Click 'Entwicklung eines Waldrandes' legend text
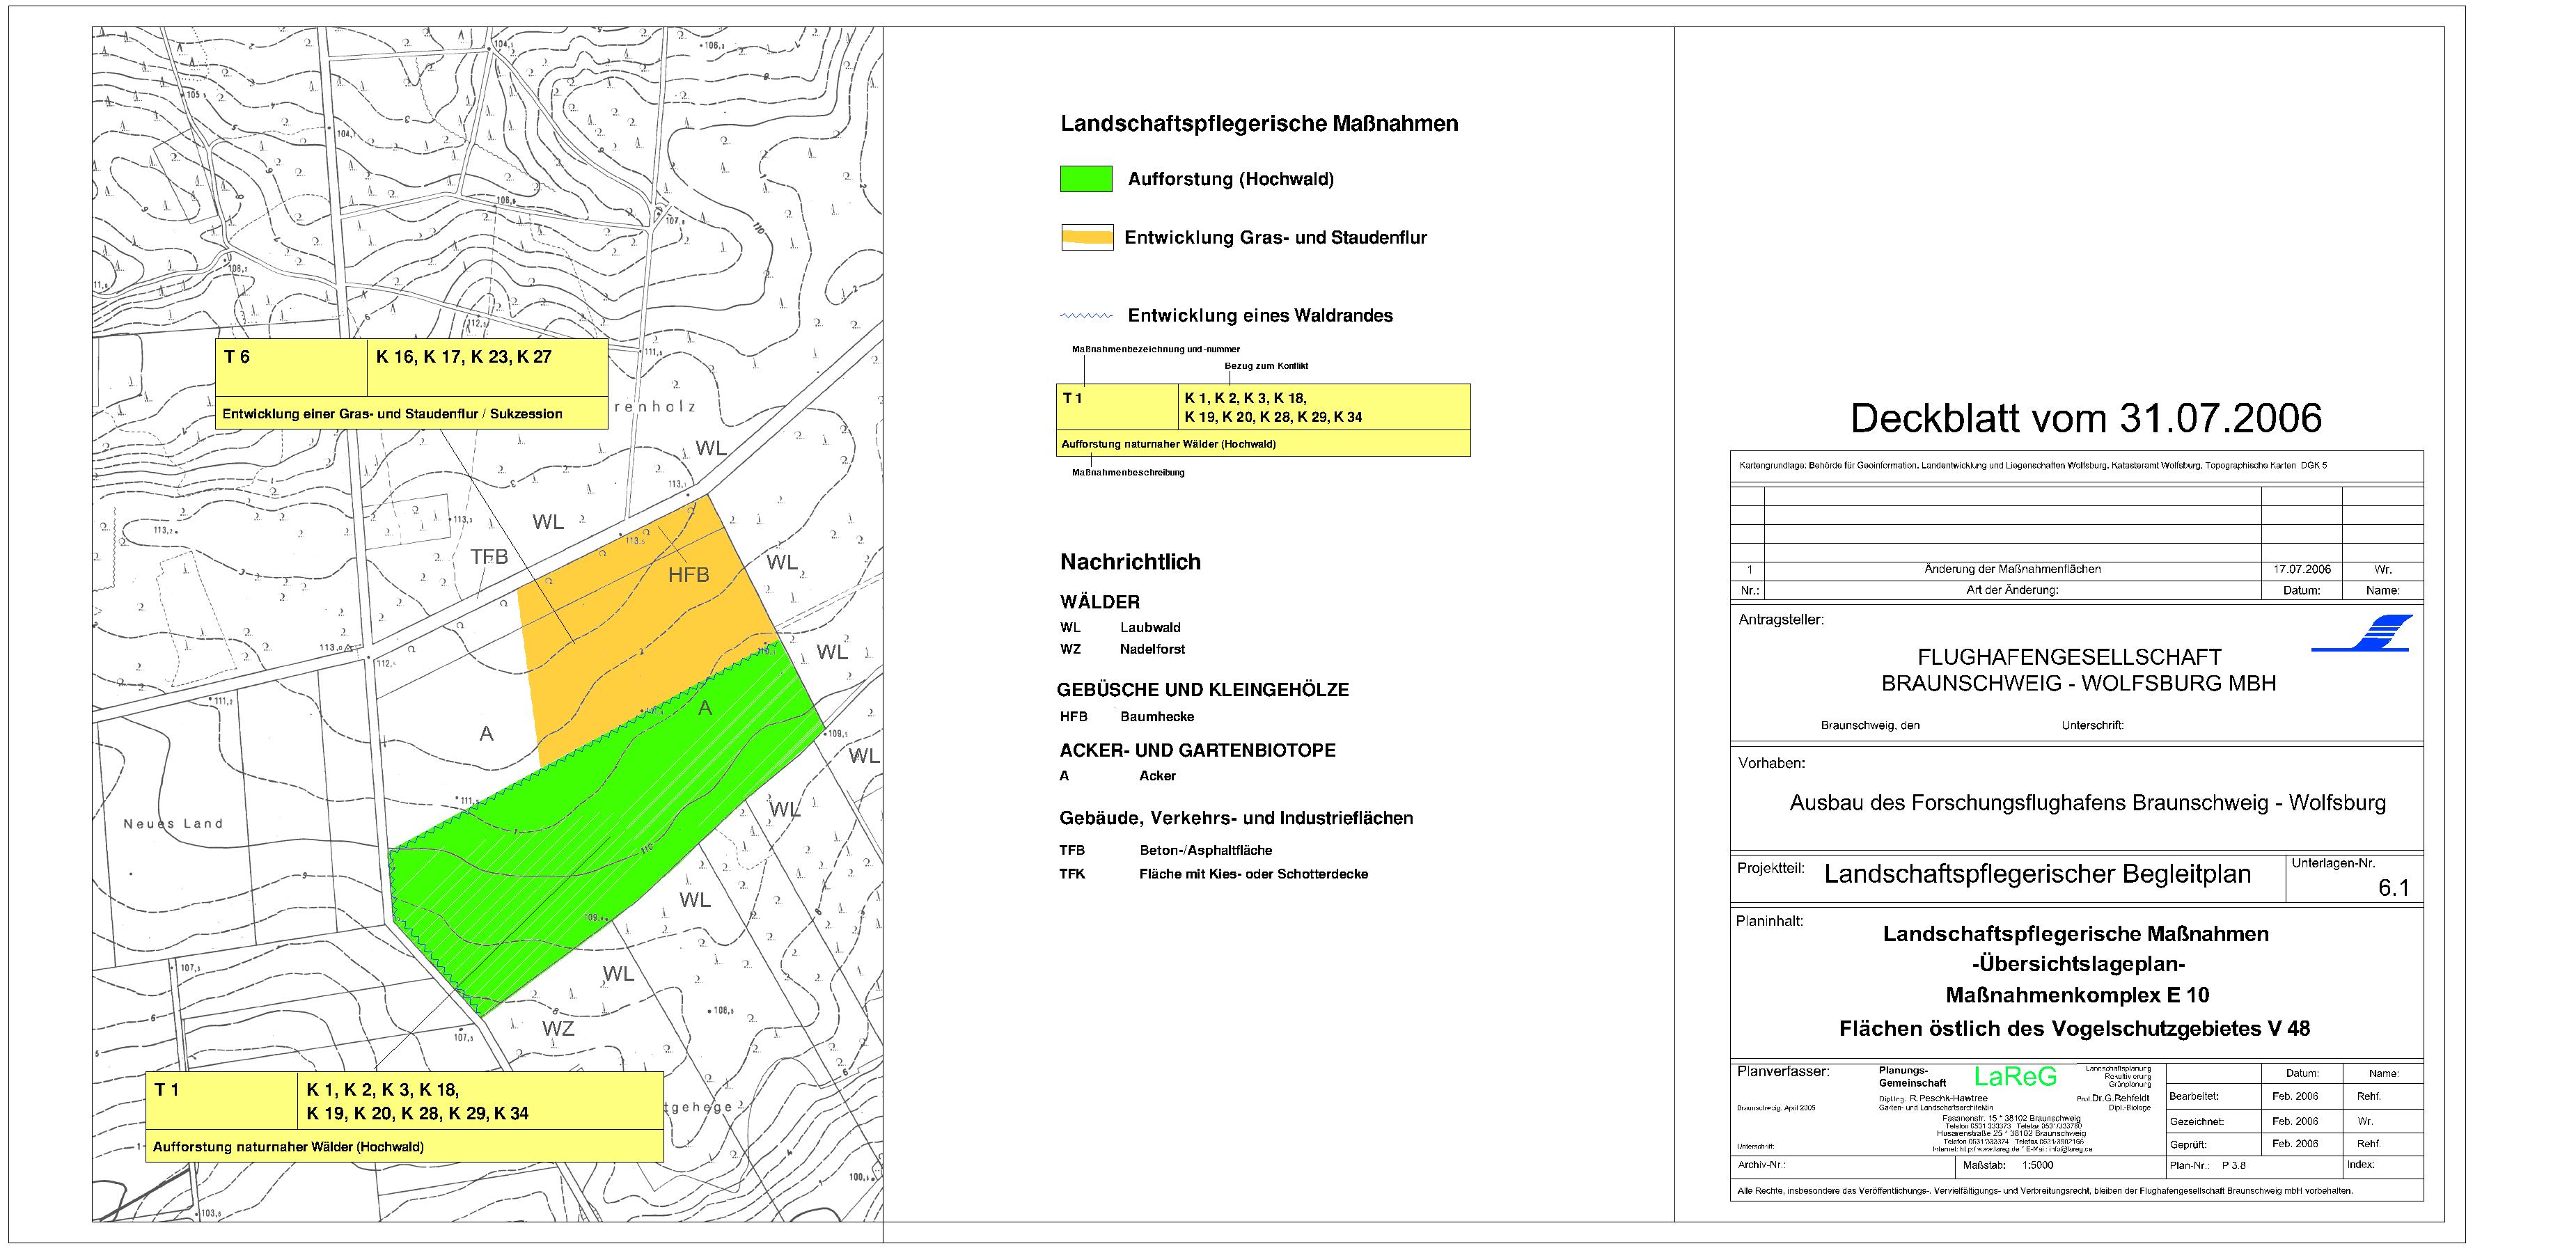Viewport: 2576px width, 1253px height. click(1260, 316)
